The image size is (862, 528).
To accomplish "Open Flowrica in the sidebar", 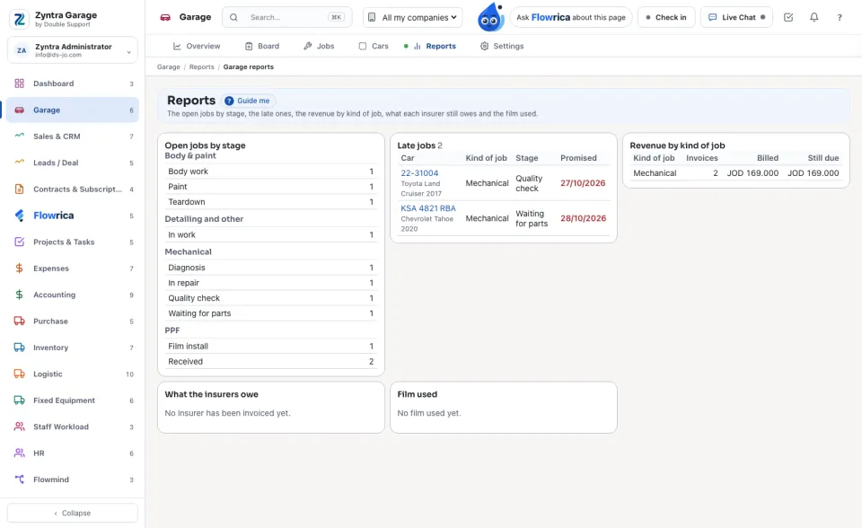I will click(73, 216).
